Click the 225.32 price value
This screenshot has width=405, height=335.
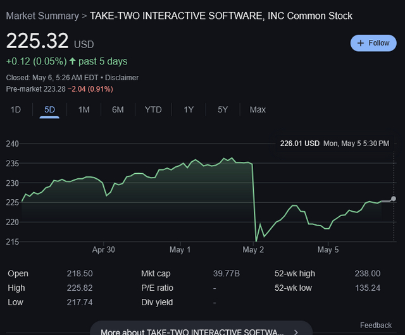point(37,41)
